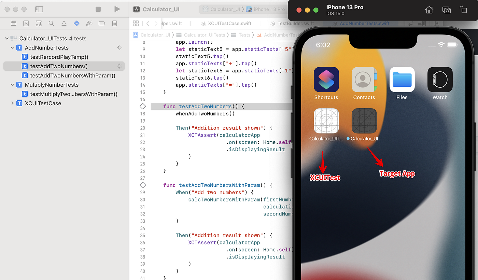The width and height of the screenshot is (478, 280).
Task: Switch to the XCUITestCase.swift tab
Action: tap(227, 23)
